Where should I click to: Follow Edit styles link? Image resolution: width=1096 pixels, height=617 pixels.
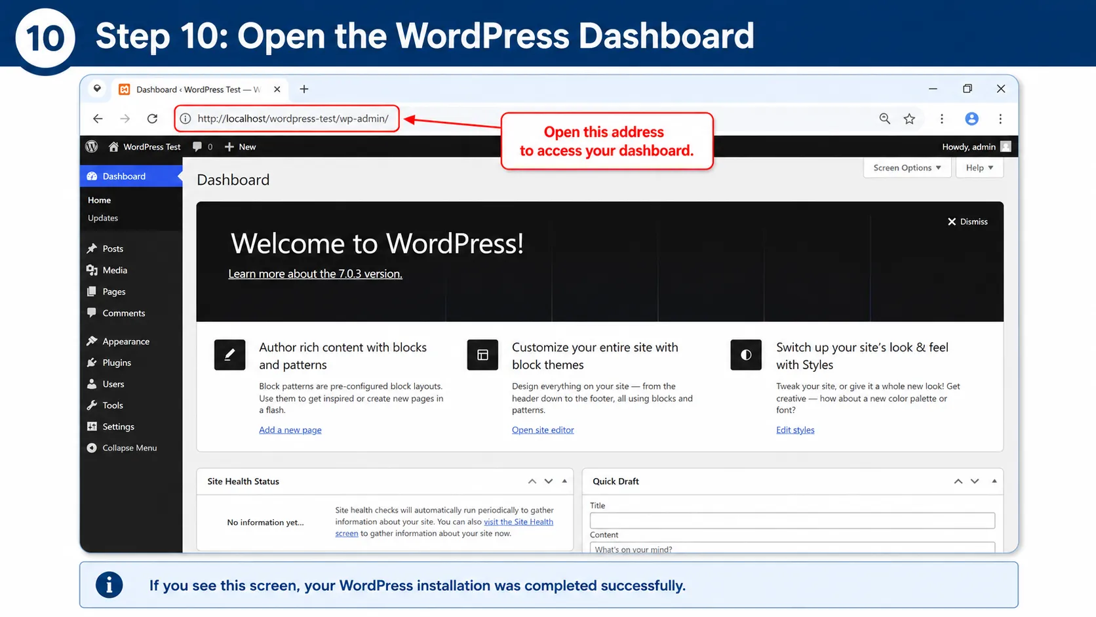click(795, 430)
